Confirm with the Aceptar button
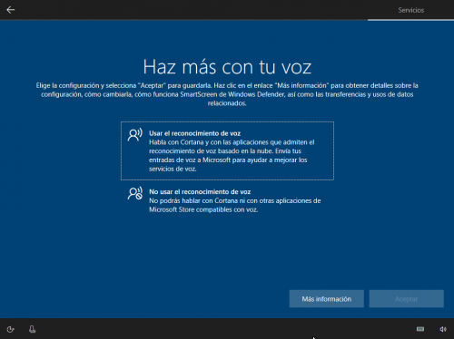 (x=407, y=299)
